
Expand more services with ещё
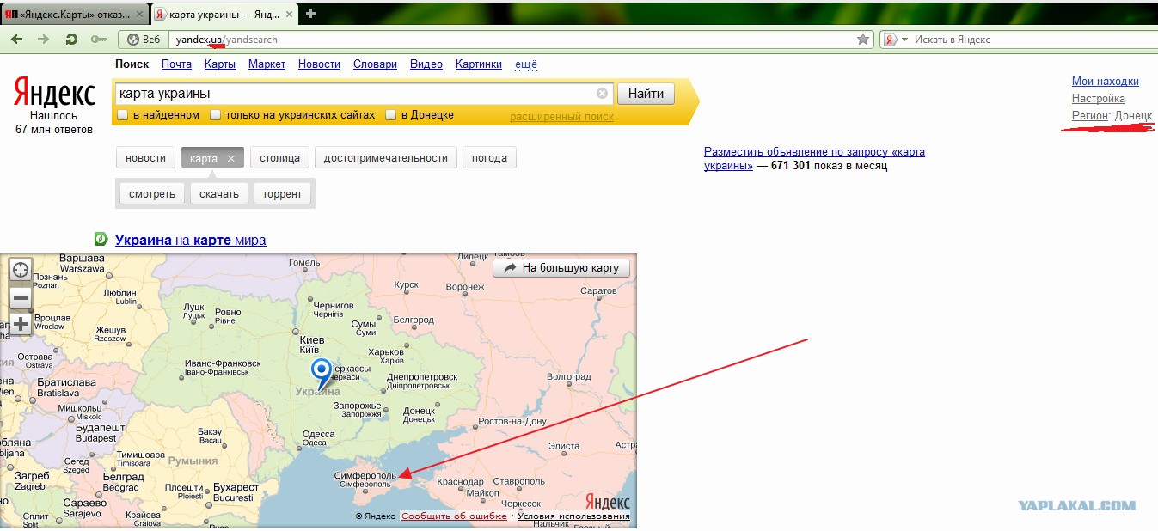click(526, 64)
